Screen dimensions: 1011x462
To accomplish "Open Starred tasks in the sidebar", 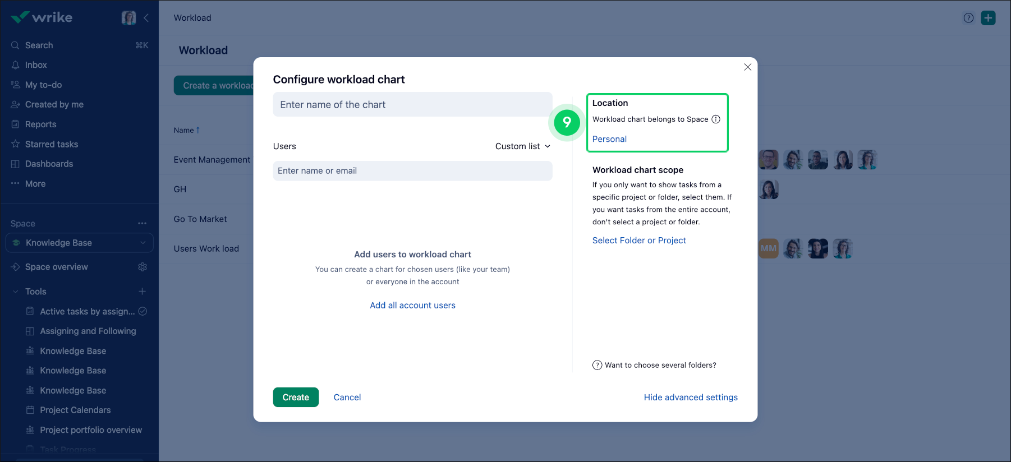I will (52, 144).
